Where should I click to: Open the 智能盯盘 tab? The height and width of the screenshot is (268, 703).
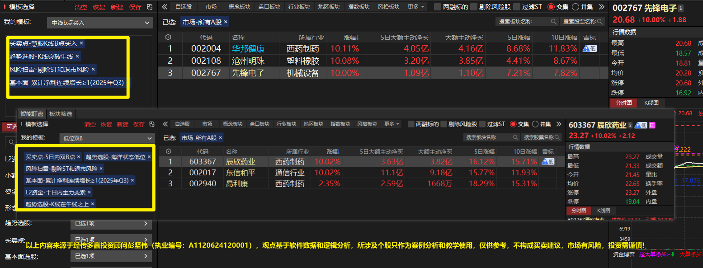click(32, 114)
